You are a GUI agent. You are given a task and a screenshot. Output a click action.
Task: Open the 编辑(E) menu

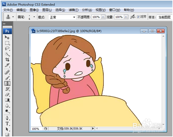coord(21,10)
